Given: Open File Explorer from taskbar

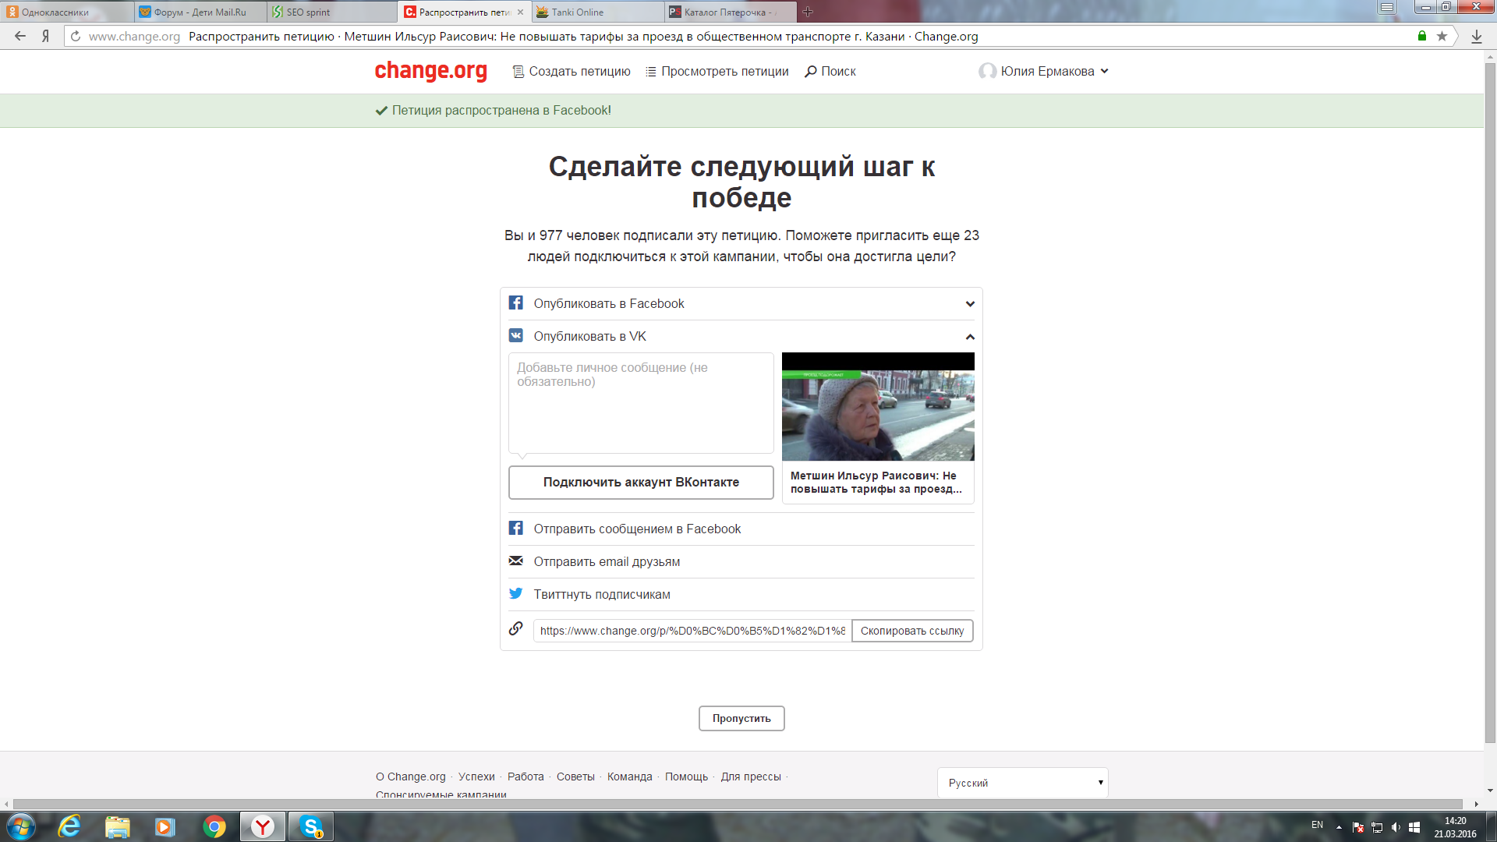Looking at the screenshot, I should [118, 826].
